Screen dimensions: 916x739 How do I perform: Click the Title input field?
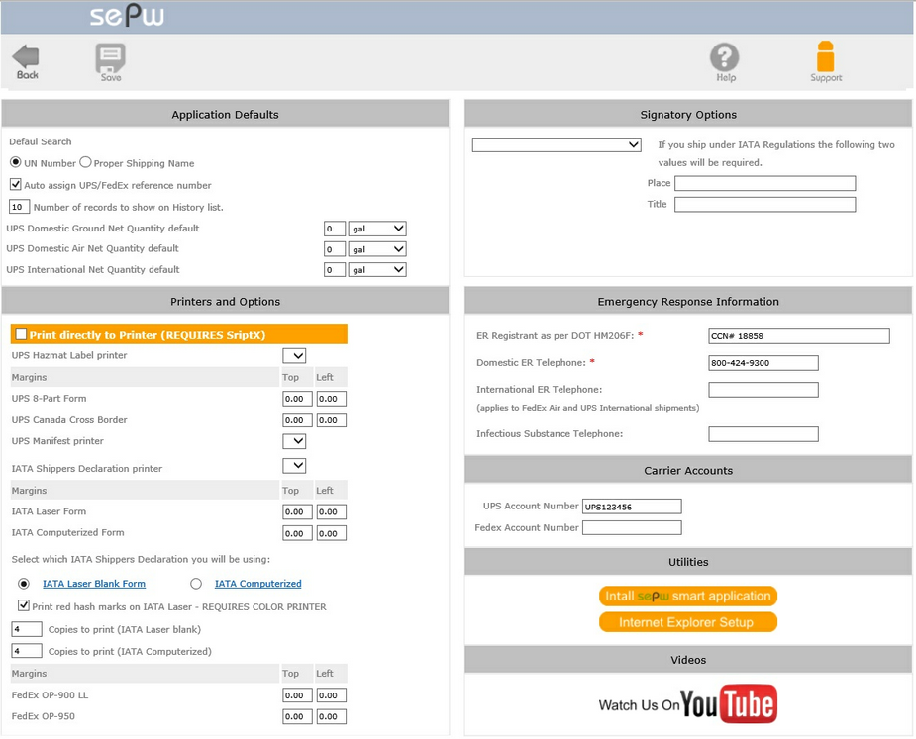(x=764, y=205)
